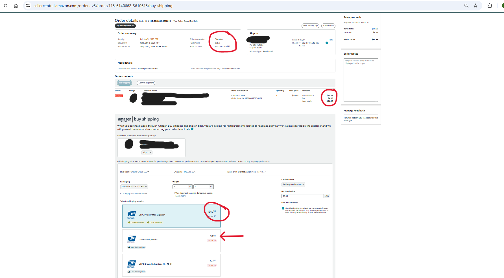Viewport: 504px width, 278px height.
Task: Click the info icon beside buyer phone number
Action: coord(327,43)
